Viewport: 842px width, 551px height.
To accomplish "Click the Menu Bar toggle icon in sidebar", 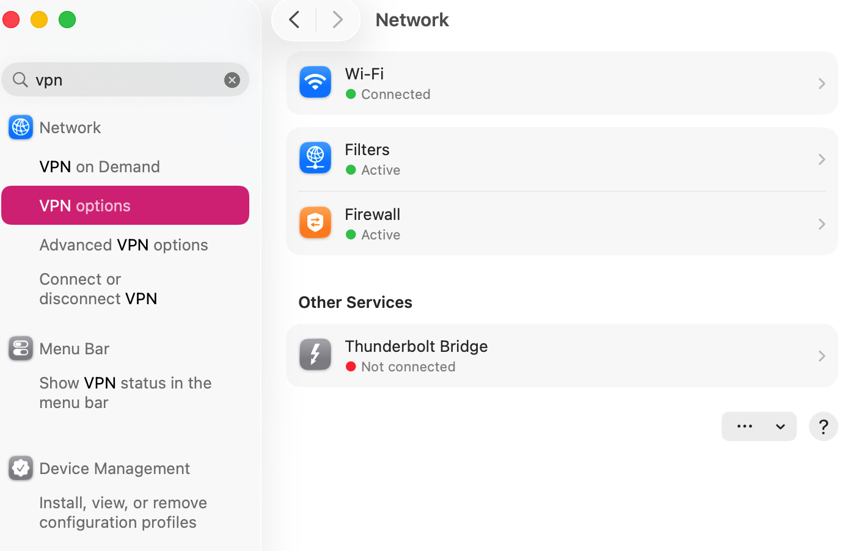I will click(x=21, y=348).
